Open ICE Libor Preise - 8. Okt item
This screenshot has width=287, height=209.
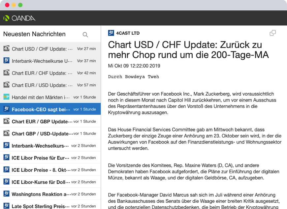pos(40,170)
